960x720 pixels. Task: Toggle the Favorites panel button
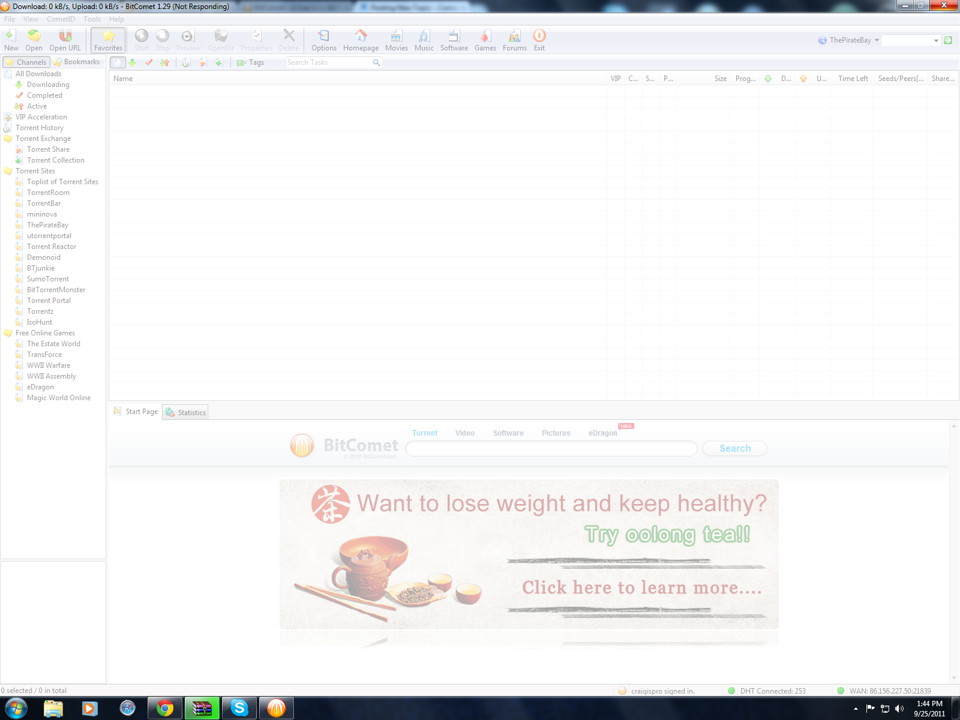click(x=108, y=40)
